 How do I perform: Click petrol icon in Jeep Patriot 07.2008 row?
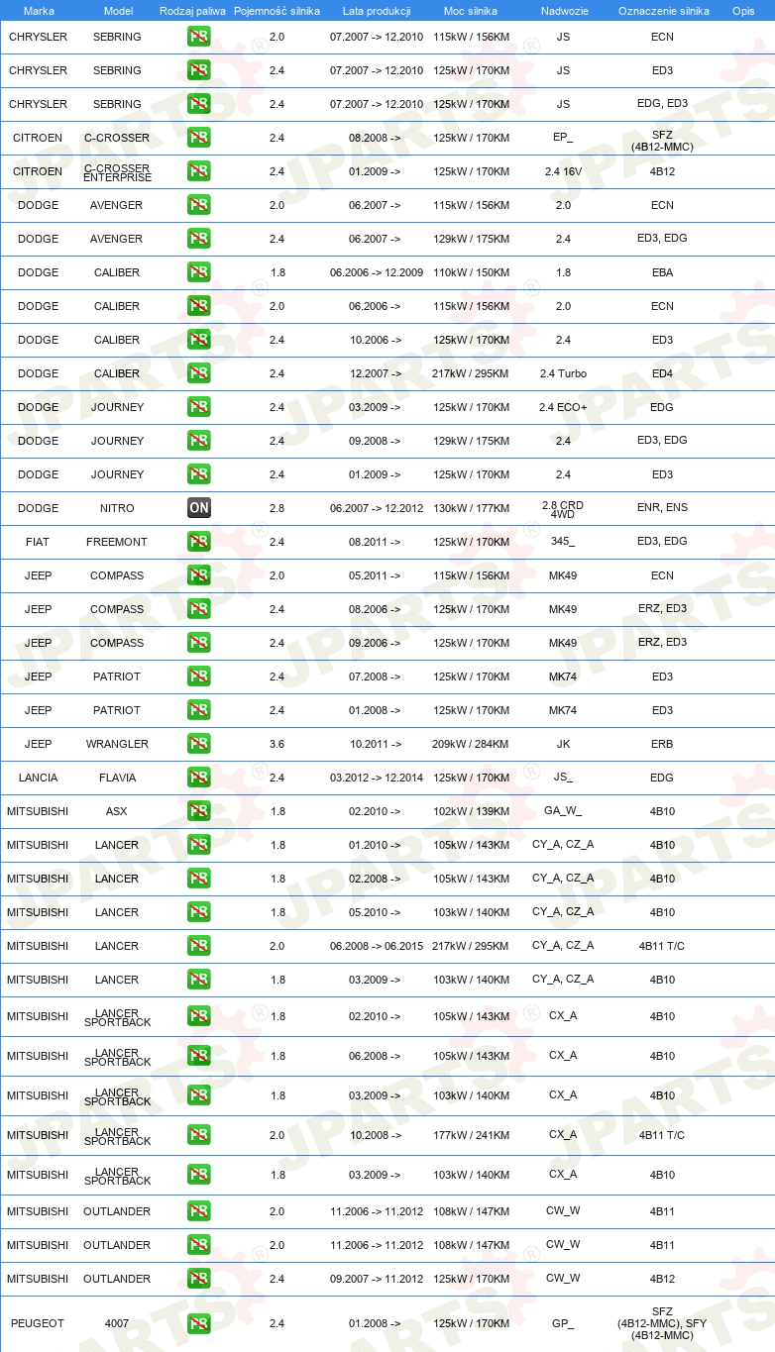click(199, 676)
